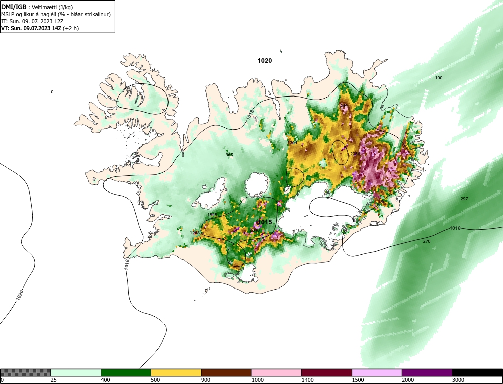Click the legend value 1500
This screenshot has height=384, width=503.
(x=358, y=380)
